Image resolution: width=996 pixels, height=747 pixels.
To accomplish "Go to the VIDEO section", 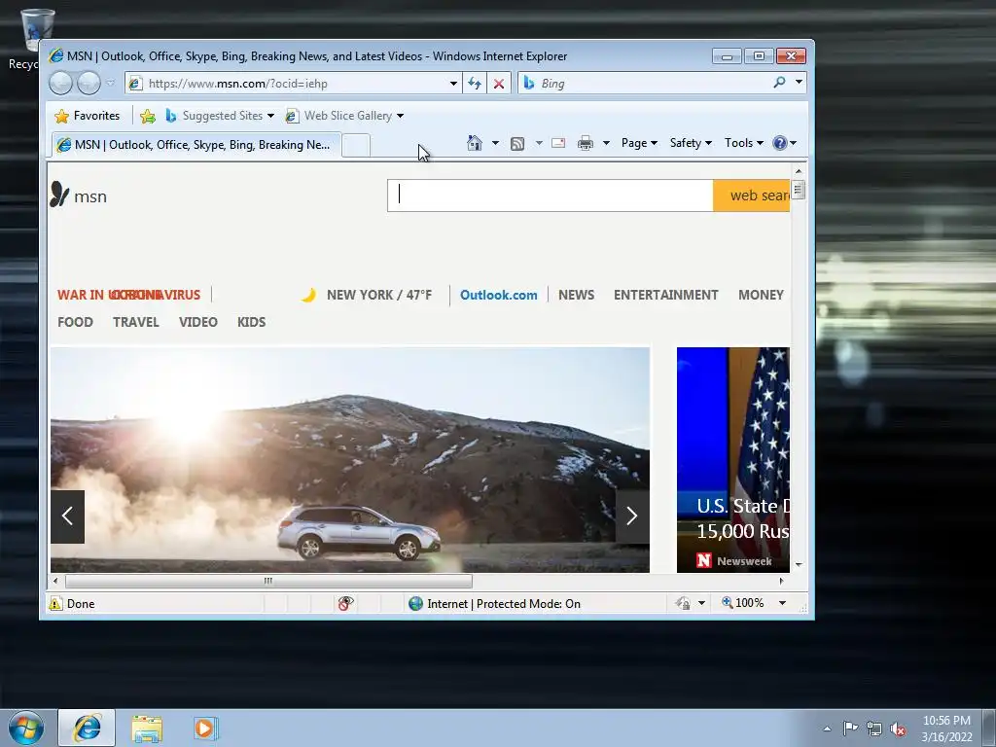I will [x=198, y=322].
